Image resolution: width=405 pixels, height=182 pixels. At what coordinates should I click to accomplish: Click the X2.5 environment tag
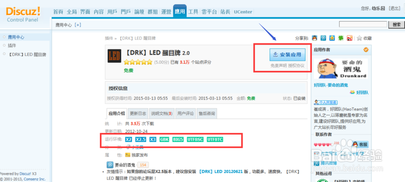(x=141, y=139)
